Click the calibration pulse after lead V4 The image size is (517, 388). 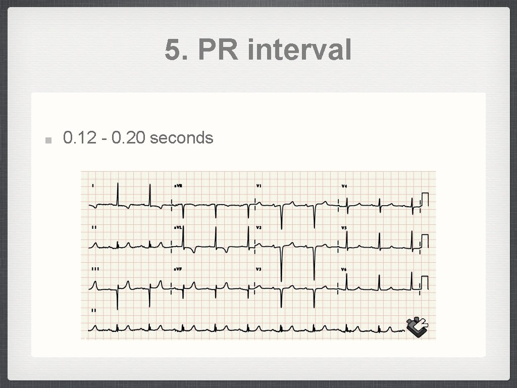(x=425, y=200)
